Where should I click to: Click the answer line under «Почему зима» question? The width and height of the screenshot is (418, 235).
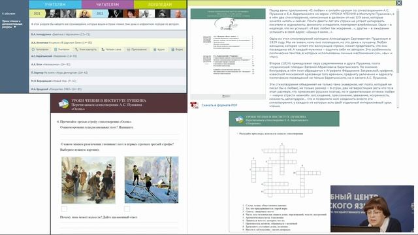coord(119,223)
